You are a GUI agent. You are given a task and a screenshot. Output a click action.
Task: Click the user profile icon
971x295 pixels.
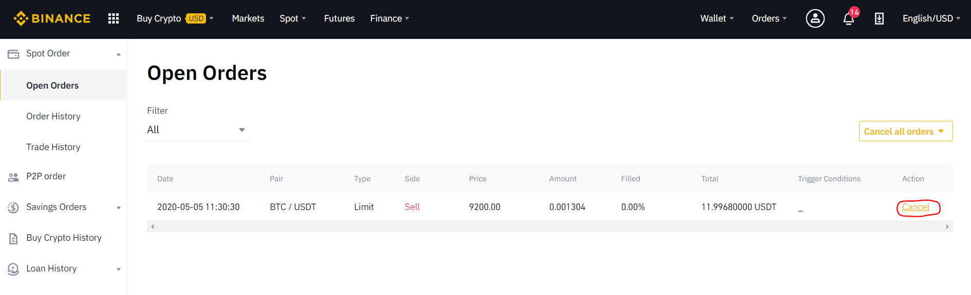(x=815, y=18)
